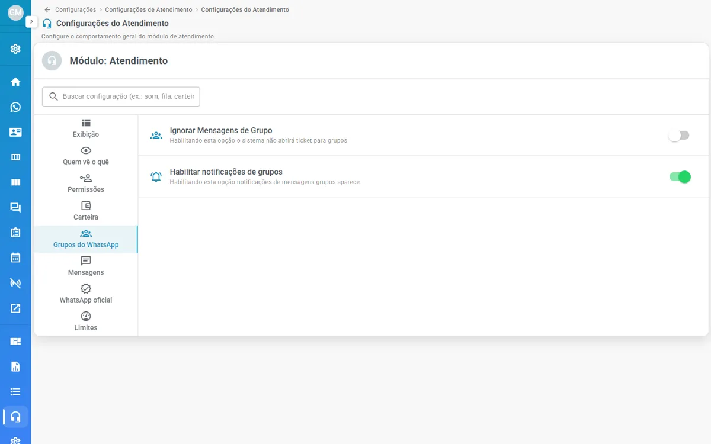Open the external link icon in sidebar
Image resolution: width=711 pixels, height=444 pixels.
(x=15, y=308)
